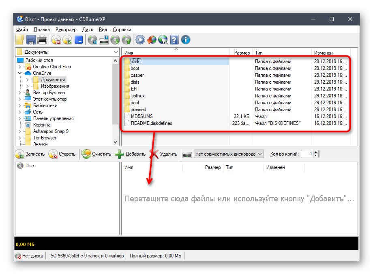The height and width of the screenshot is (274, 373).
Task: Select the casper folder
Action: click(x=137, y=75)
